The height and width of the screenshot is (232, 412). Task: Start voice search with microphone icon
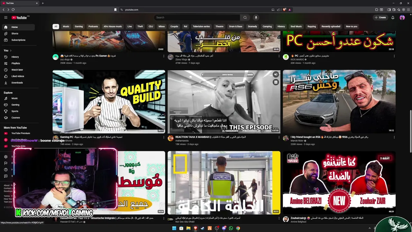(x=256, y=17)
